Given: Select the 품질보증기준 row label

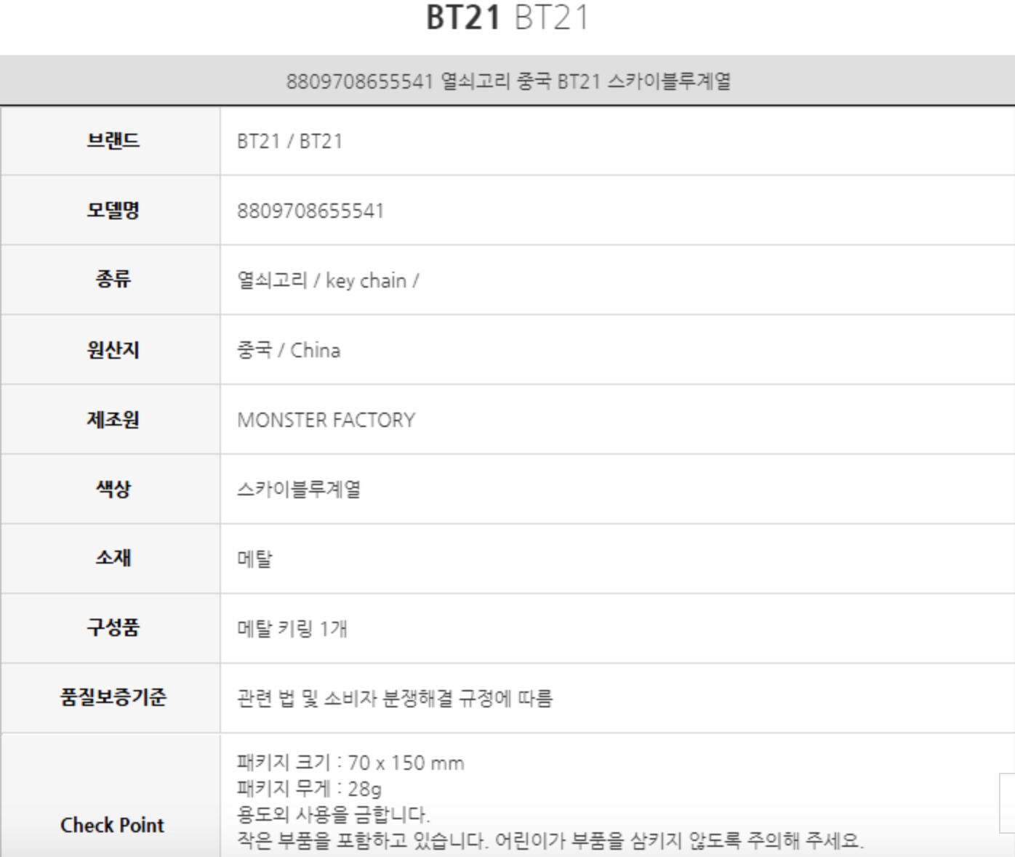Looking at the screenshot, I should click(x=113, y=698).
